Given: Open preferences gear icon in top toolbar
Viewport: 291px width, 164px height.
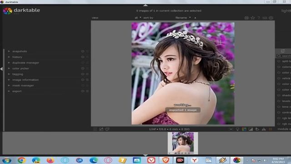Looking at the screenshot, I should point(271,18).
